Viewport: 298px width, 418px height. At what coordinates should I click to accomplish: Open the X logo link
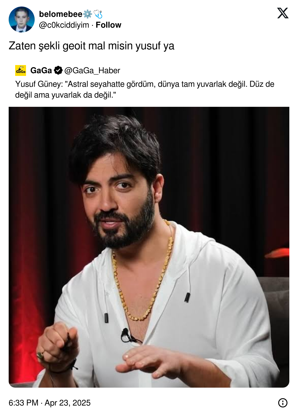(x=283, y=13)
